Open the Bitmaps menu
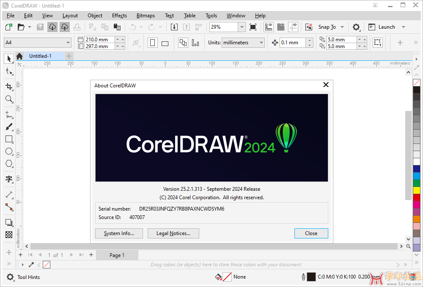The image size is (423, 287). (x=146, y=16)
